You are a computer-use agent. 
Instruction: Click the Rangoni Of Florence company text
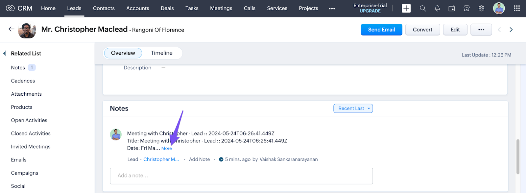[158, 30]
